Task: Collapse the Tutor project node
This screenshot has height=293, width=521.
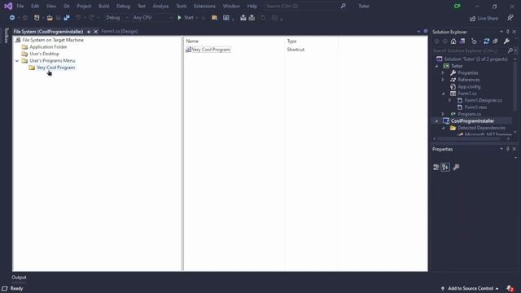Action: tap(437, 66)
